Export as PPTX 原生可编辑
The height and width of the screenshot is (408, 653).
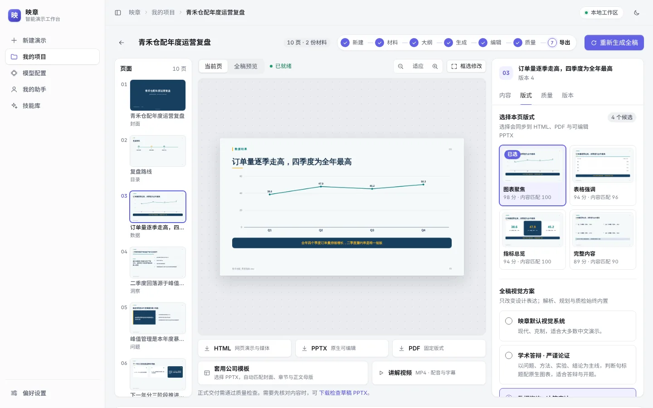(x=342, y=348)
